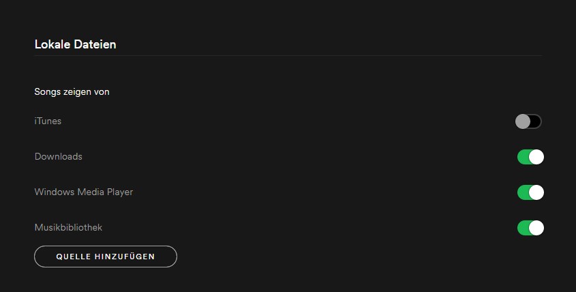The height and width of the screenshot is (292, 576).
Task: Click the white knob of the Windows Media Player switch
Action: (x=536, y=192)
